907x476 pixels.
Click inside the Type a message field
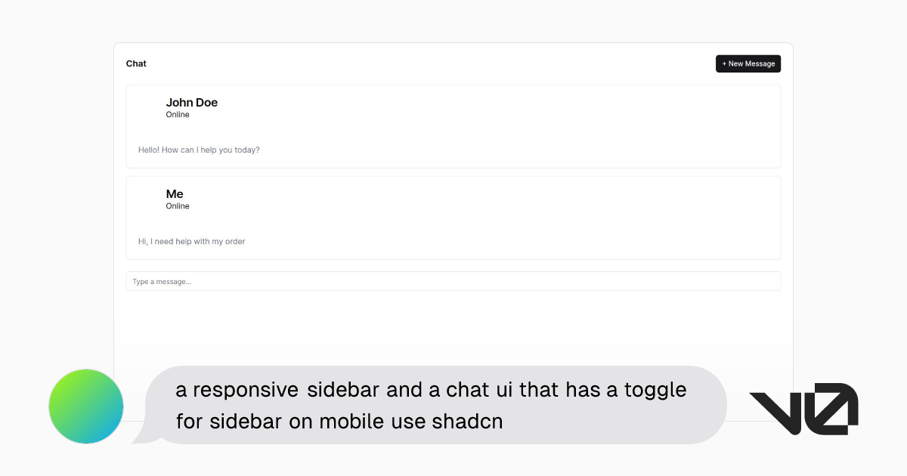click(x=453, y=280)
